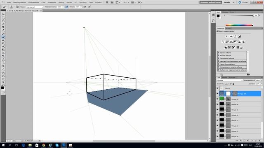264x148 pixels.
Task: Select the Eraser tool
Action: coord(3,46)
